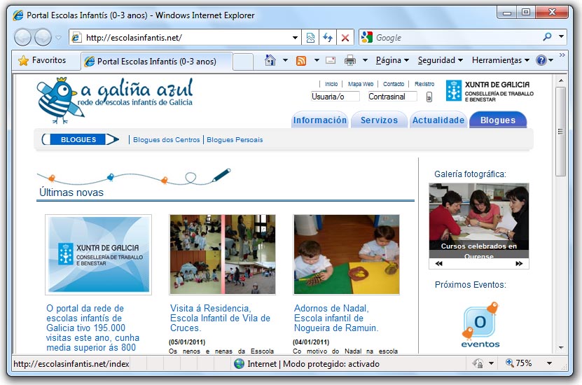This screenshot has height=385, width=582.
Task: Click the Refresh page icon
Action: tap(327, 38)
